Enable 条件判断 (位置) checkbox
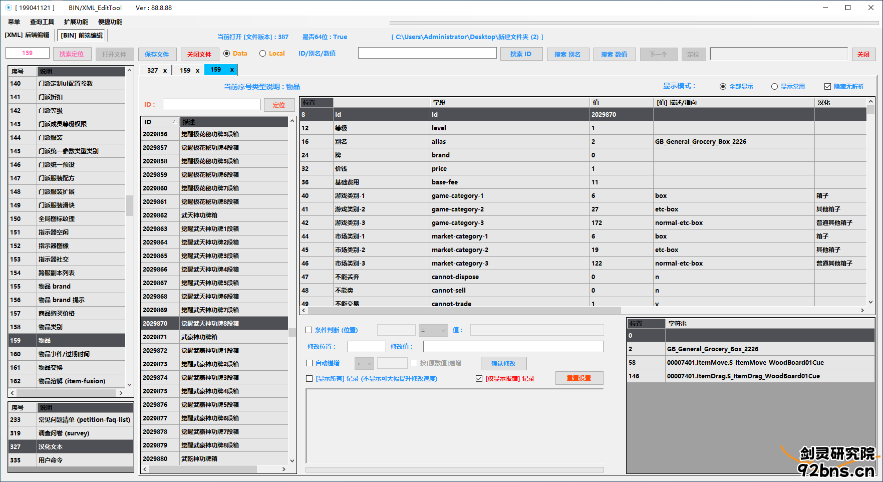 point(309,330)
